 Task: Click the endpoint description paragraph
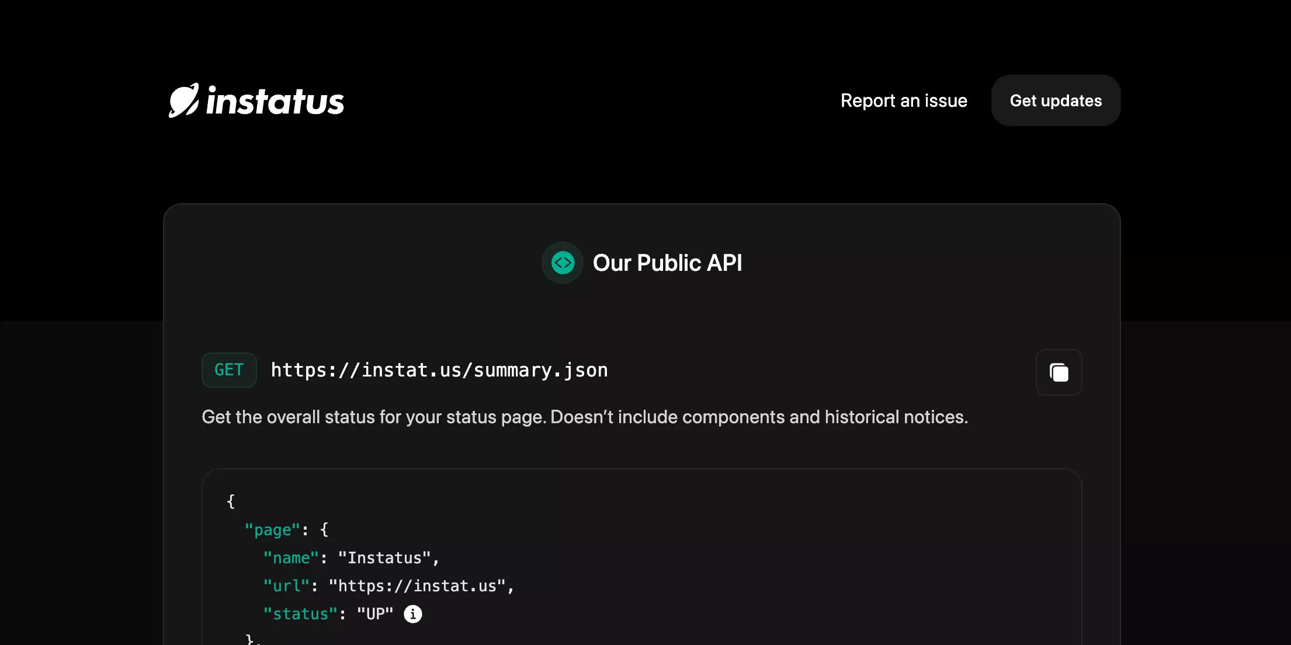click(x=585, y=417)
